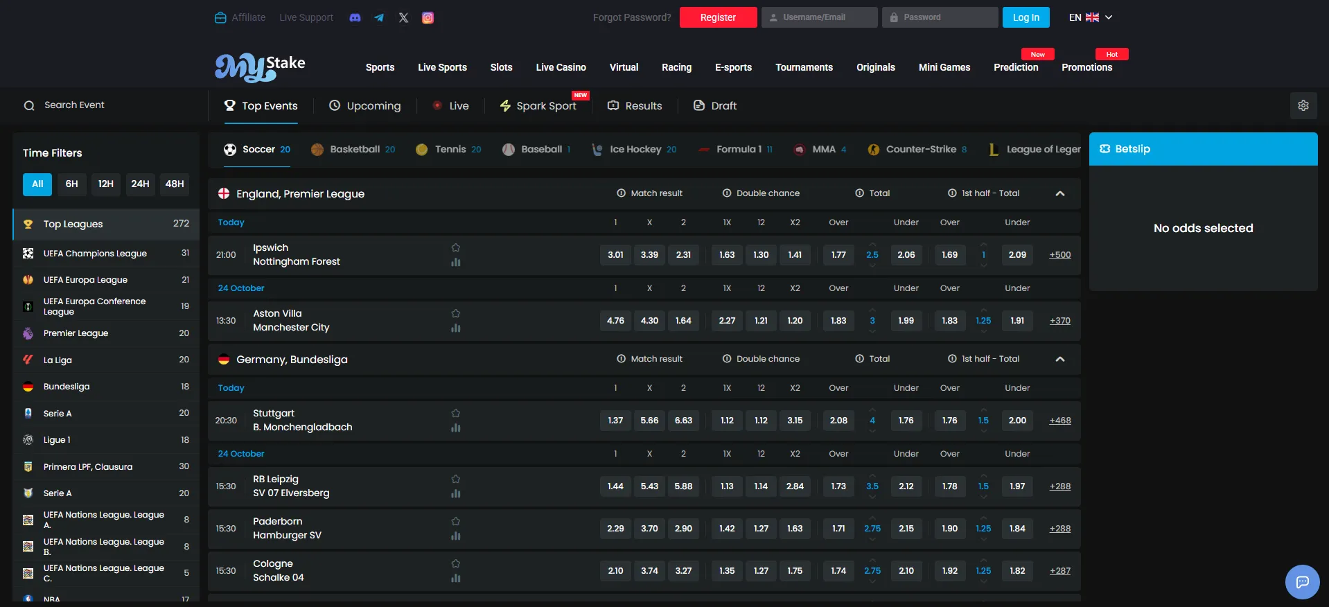The image size is (1329, 607).
Task: Open UEFA Champions League in sidebar
Action: coord(106,253)
